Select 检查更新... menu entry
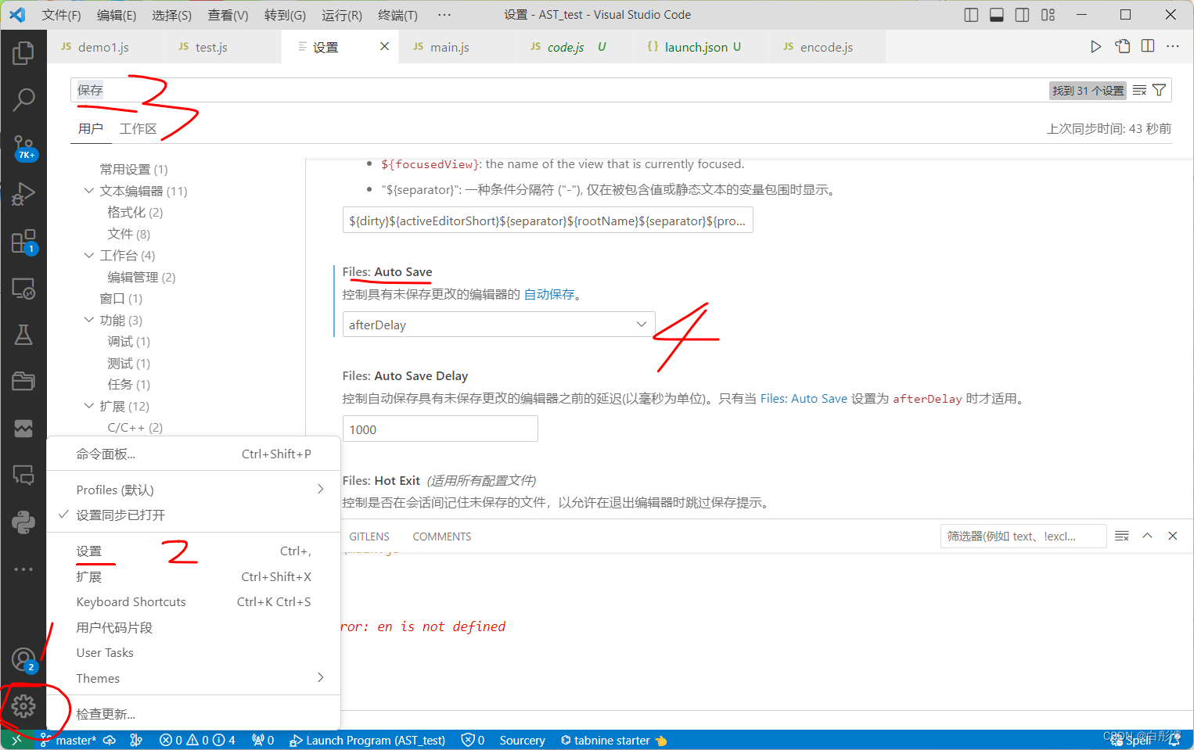 193,713
